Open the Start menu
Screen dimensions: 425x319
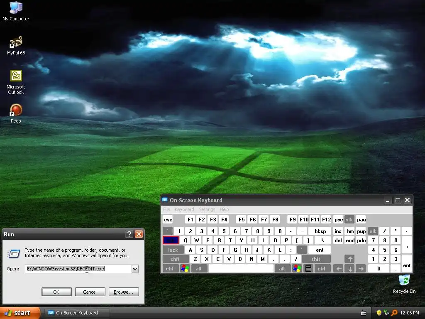tap(20, 313)
